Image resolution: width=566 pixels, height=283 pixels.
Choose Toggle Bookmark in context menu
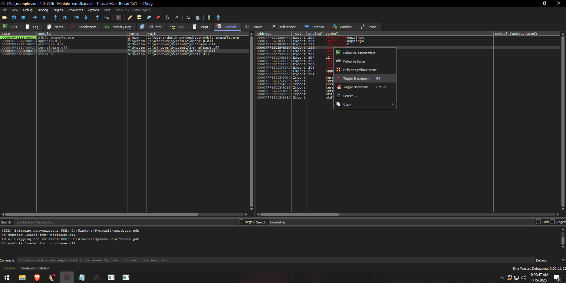point(365,87)
